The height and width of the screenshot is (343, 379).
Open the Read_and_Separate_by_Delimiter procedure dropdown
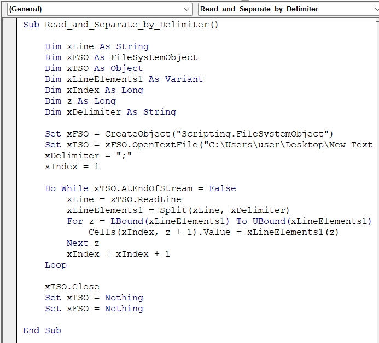288,9
